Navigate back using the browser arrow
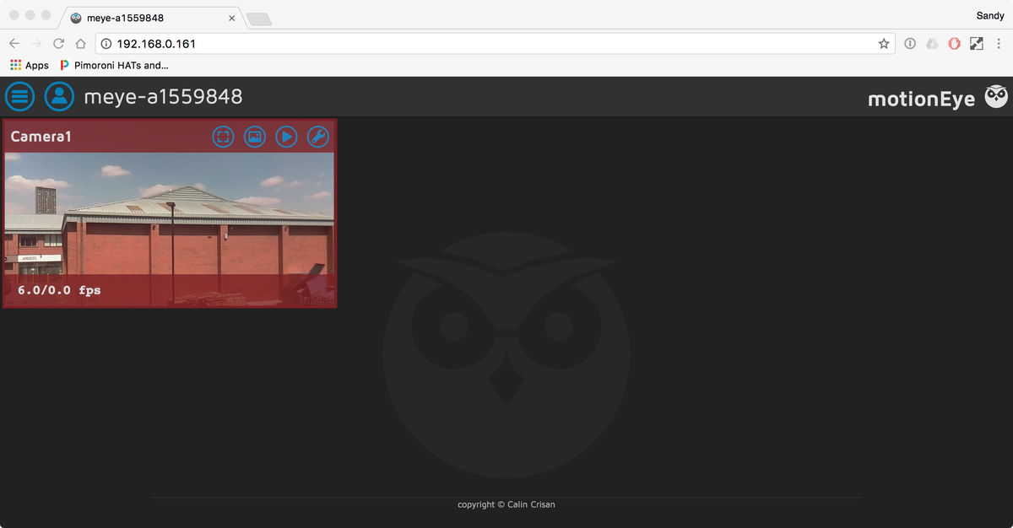Viewport: 1013px width, 528px height. tap(14, 42)
